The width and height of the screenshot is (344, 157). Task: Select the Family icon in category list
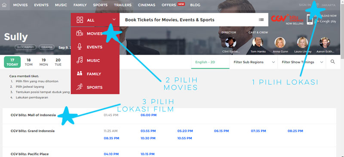pyautogui.click(x=80, y=74)
